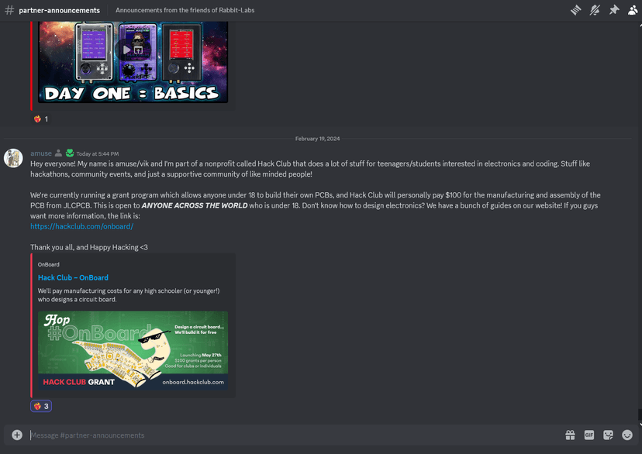The height and width of the screenshot is (454, 642).
Task: Open the gift Nitro icon
Action: [570, 435]
